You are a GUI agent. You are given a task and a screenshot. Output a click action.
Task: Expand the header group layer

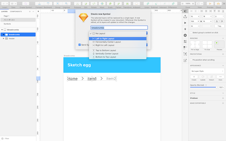pyautogui.click(x=4, y=38)
